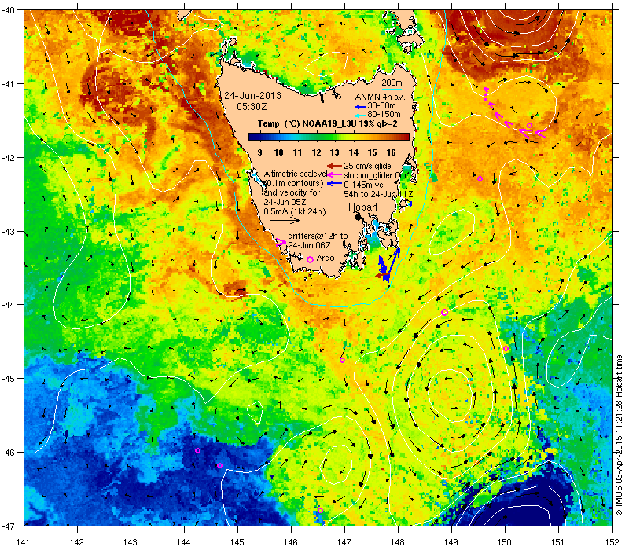Viewport: 629px width, 550px height.
Task: Click latitude axis label -47
Action: coord(8,526)
